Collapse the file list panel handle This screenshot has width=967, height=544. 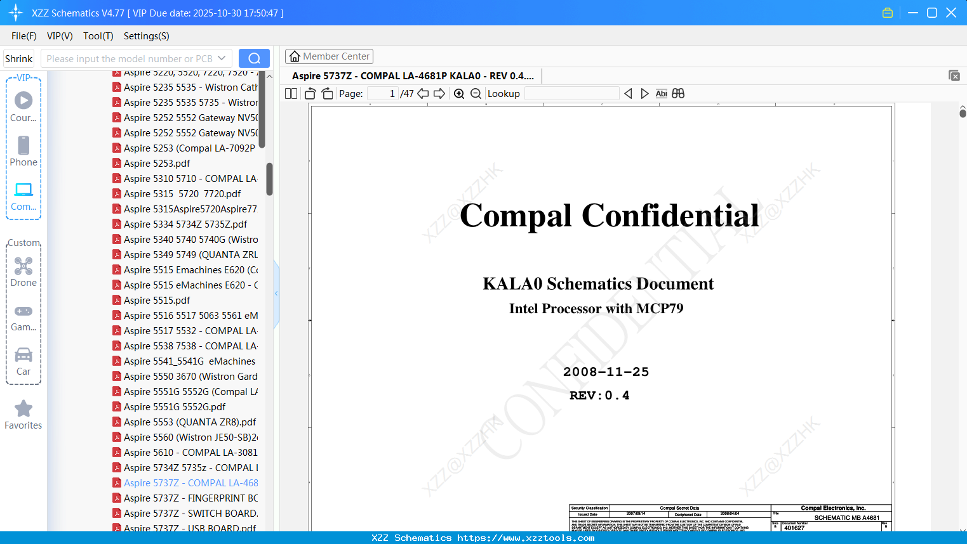click(276, 293)
